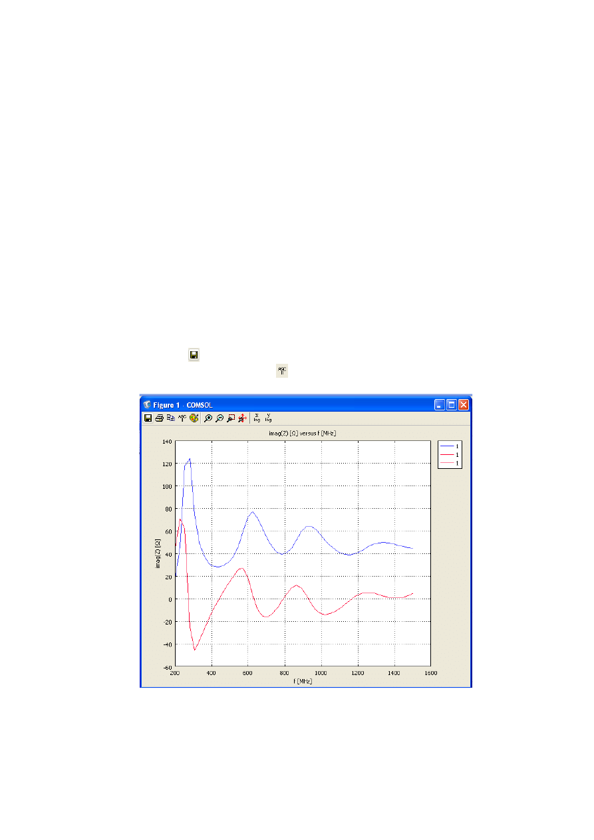Click the Copy icon in figure toolbar

tap(171, 418)
